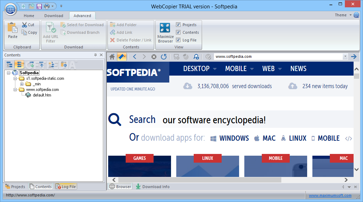Image resolution: width=363 pixels, height=202 pixels.
Task: Click the purple save floppy icon
Action: coord(39,6)
